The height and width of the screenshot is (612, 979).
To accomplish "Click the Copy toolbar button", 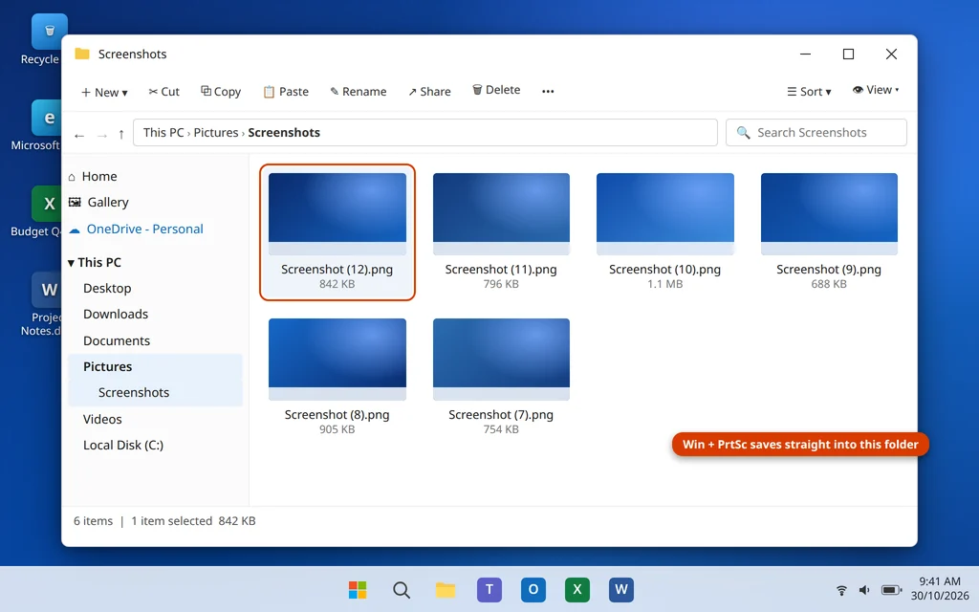I will [x=221, y=91].
